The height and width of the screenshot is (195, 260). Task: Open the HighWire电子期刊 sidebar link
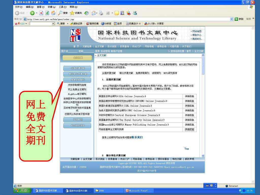77,94
